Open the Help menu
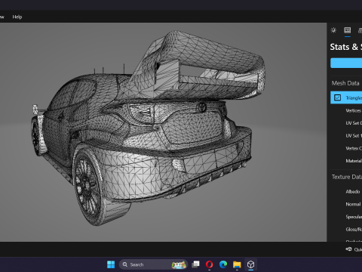The width and height of the screenshot is (362, 272). [17, 17]
